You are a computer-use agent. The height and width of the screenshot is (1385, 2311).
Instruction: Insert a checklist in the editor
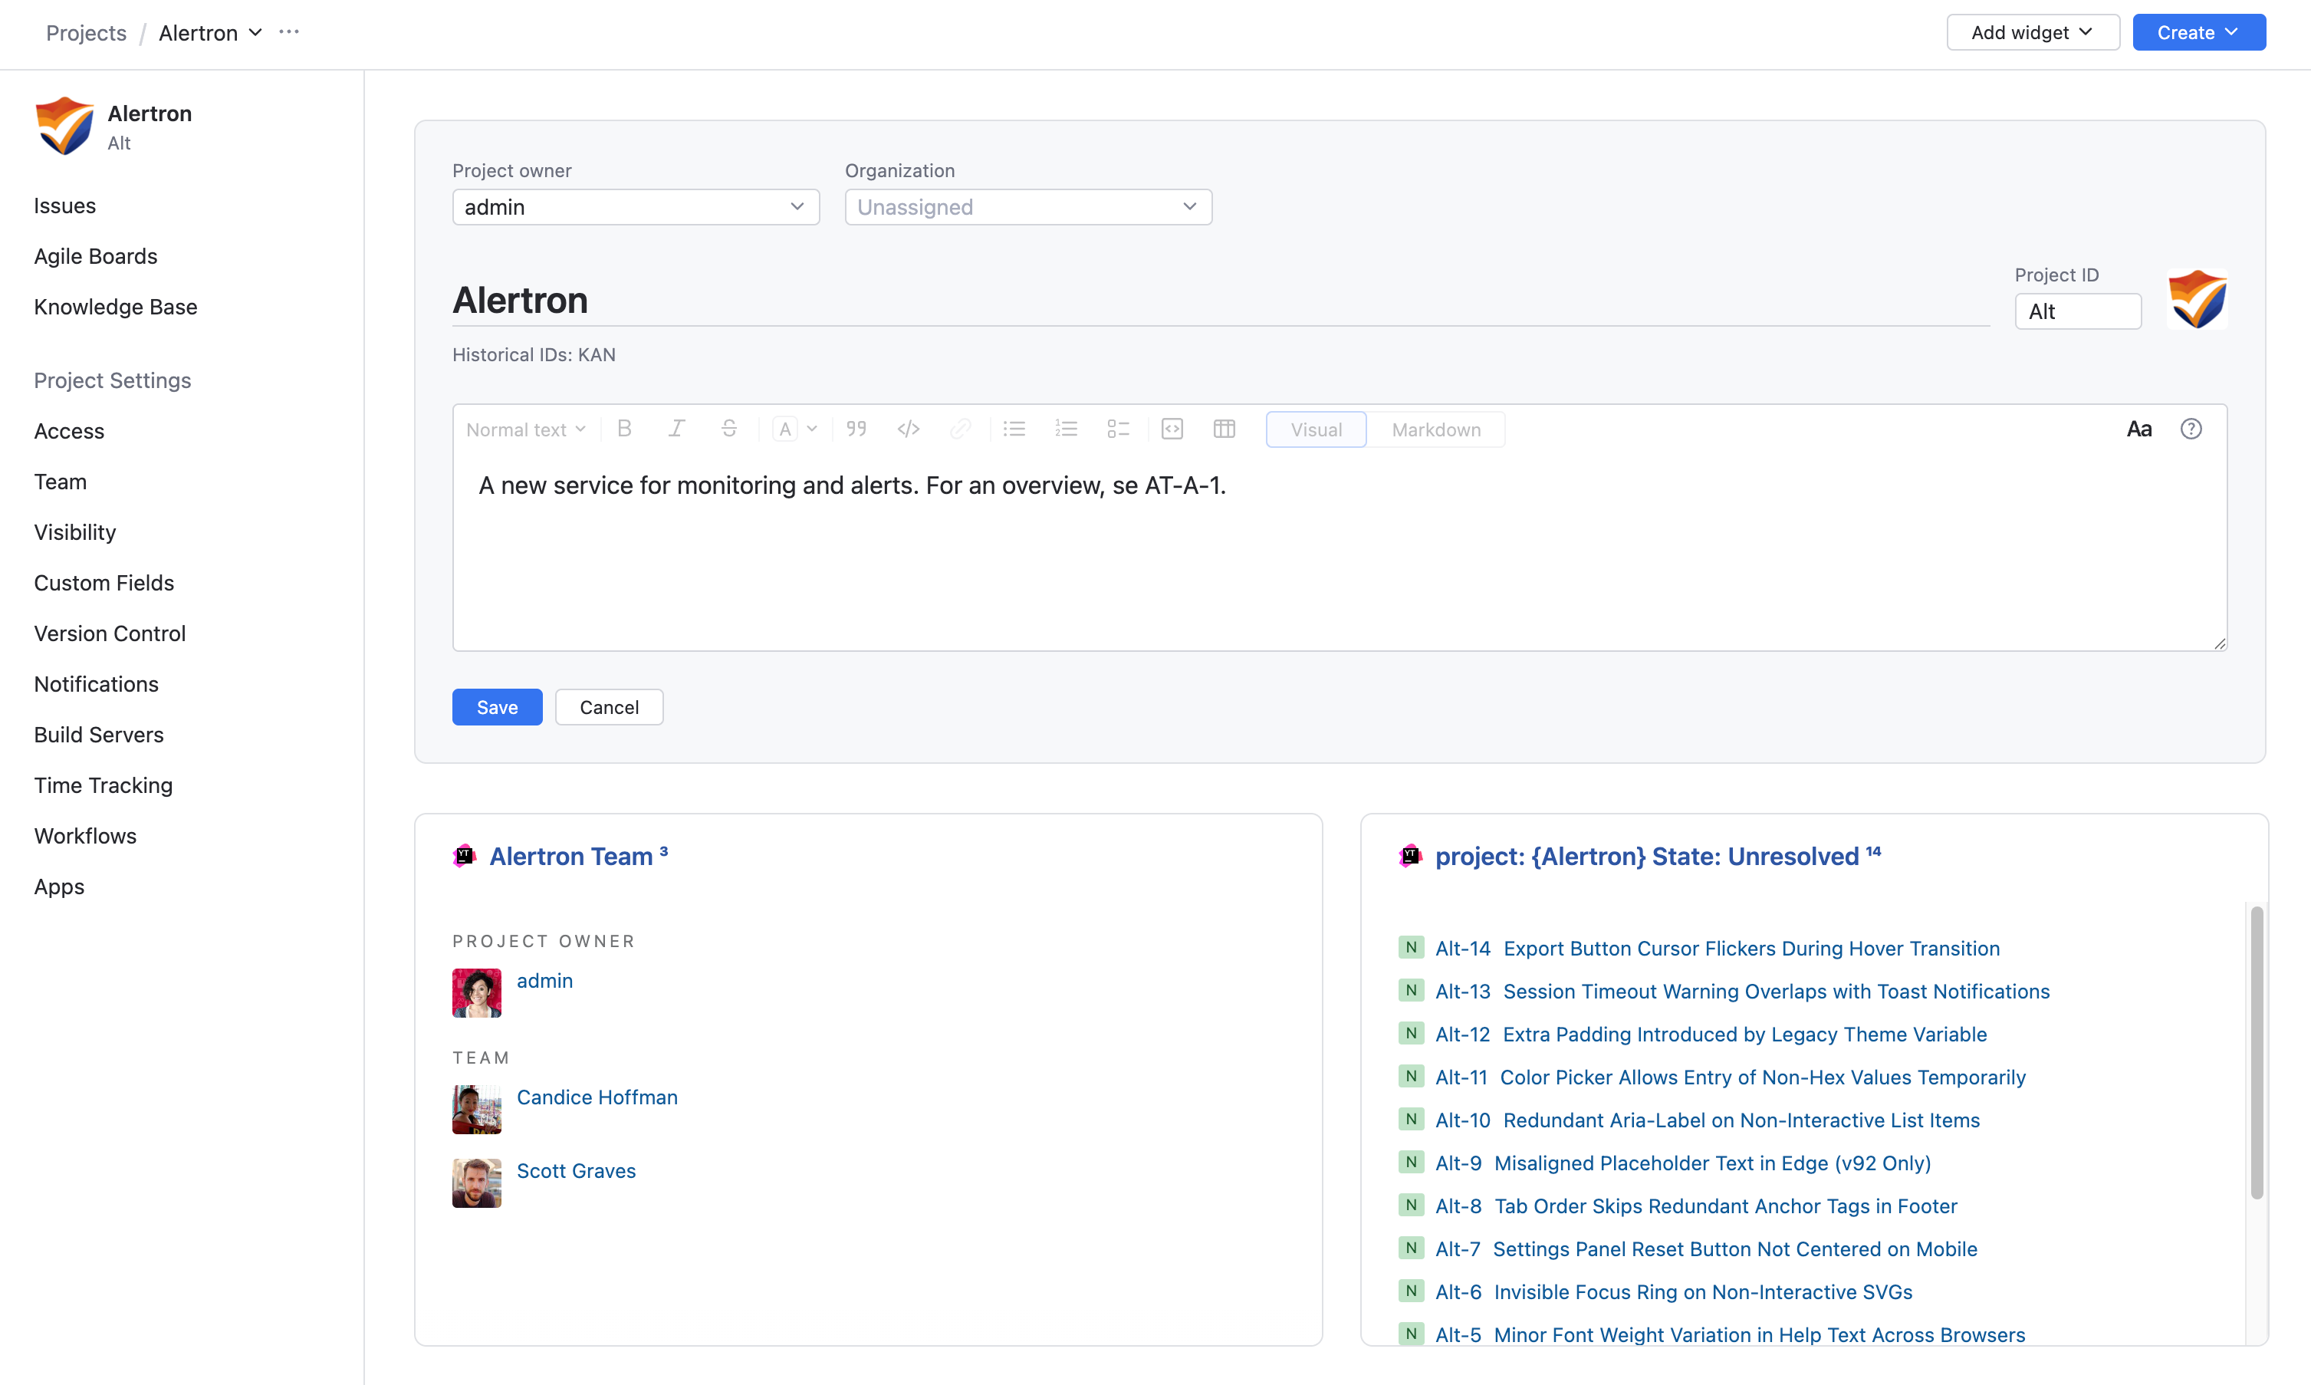coord(1118,429)
